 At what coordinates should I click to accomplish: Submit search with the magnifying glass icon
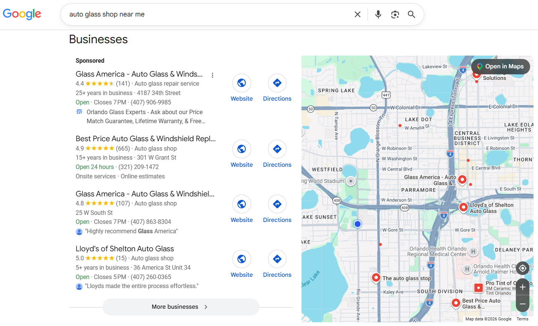[411, 14]
